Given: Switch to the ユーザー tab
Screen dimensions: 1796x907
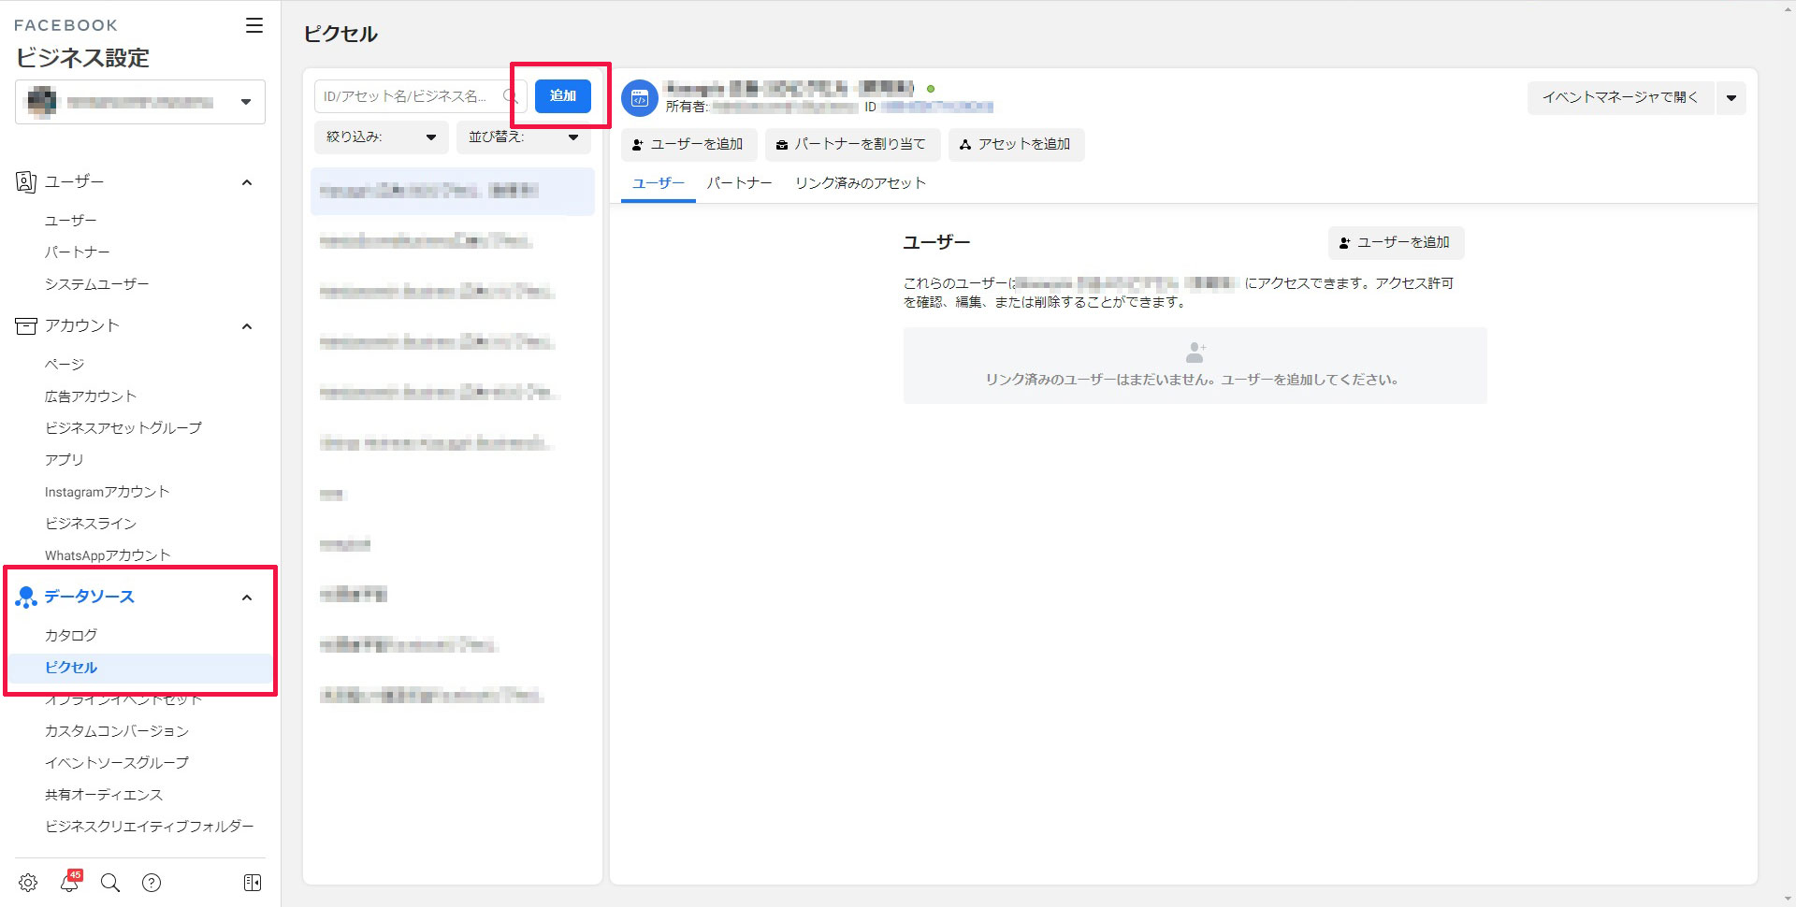Looking at the screenshot, I should tap(659, 183).
